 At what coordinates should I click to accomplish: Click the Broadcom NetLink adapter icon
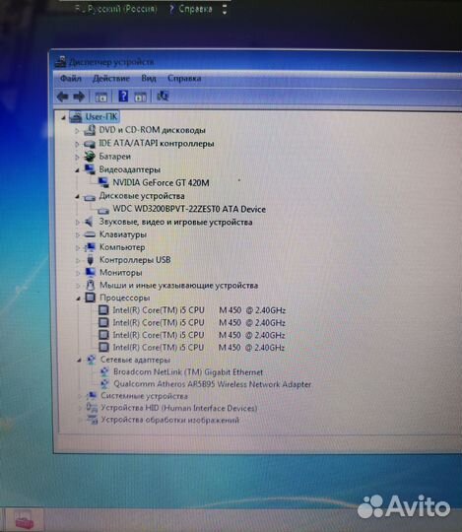pos(104,371)
